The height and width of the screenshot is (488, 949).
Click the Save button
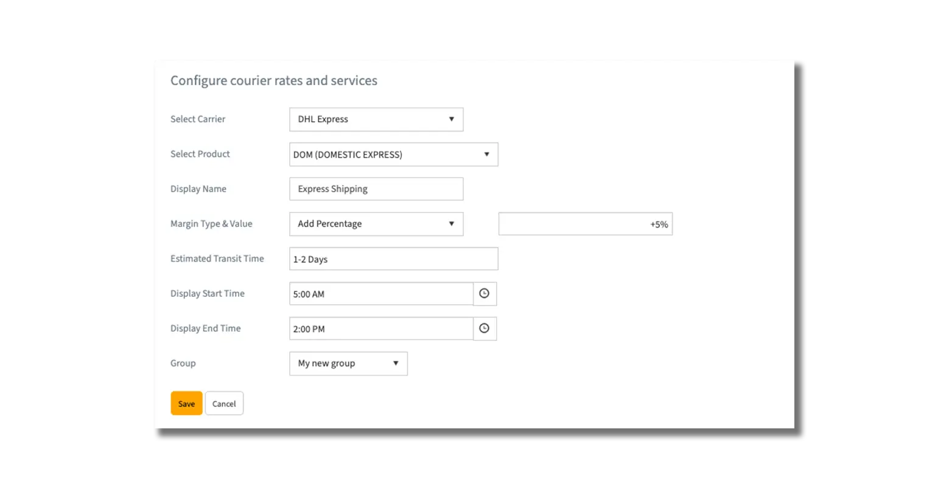pos(186,403)
